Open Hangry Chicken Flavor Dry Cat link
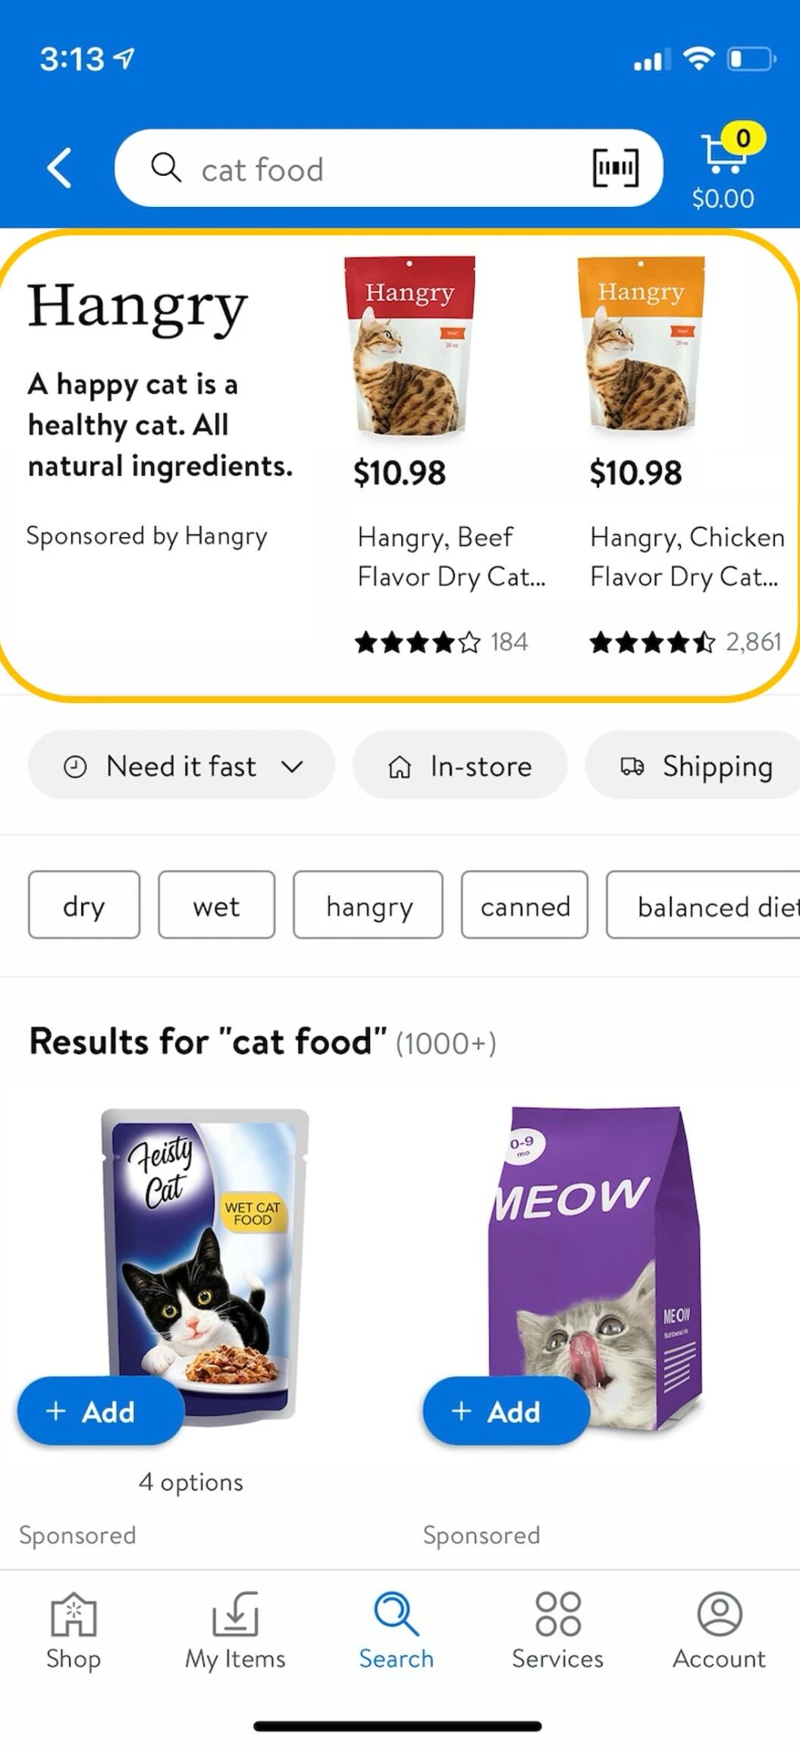 click(x=687, y=557)
